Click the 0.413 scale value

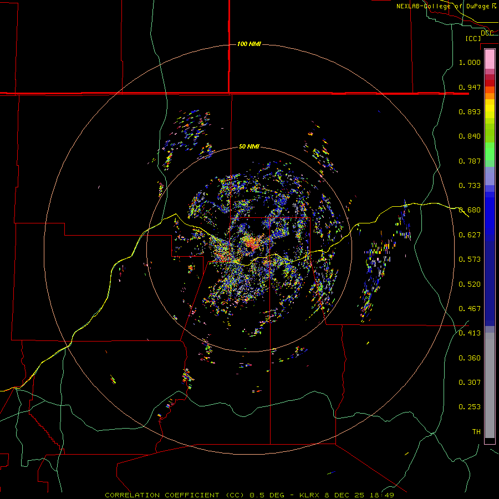click(470, 333)
